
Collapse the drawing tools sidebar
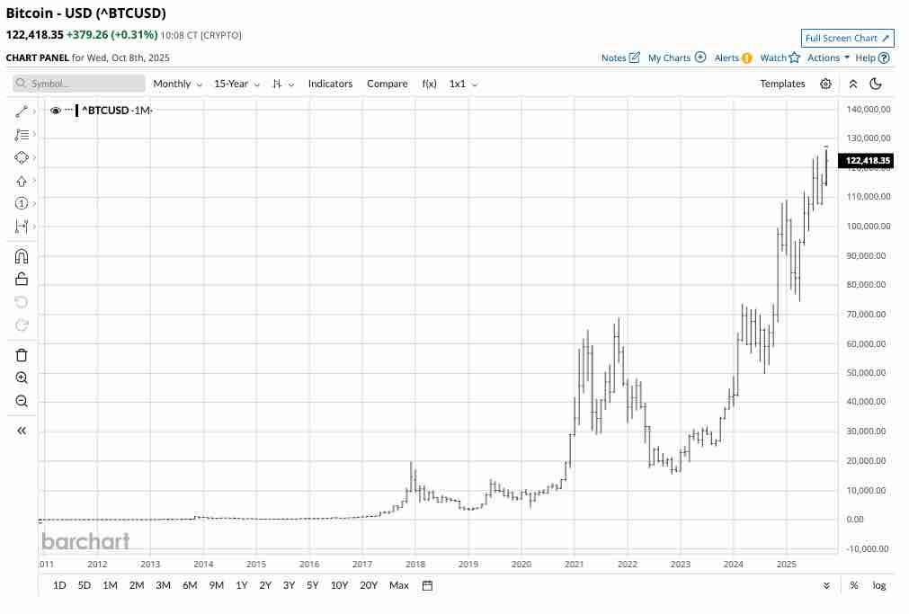point(22,431)
